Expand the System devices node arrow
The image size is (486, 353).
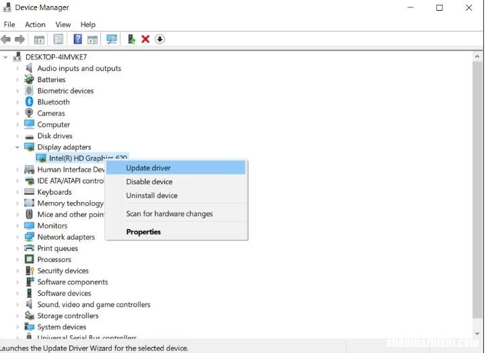[x=18, y=327]
